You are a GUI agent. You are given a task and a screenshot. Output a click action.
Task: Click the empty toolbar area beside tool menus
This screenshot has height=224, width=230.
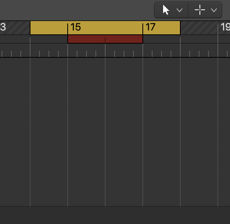tap(77, 10)
